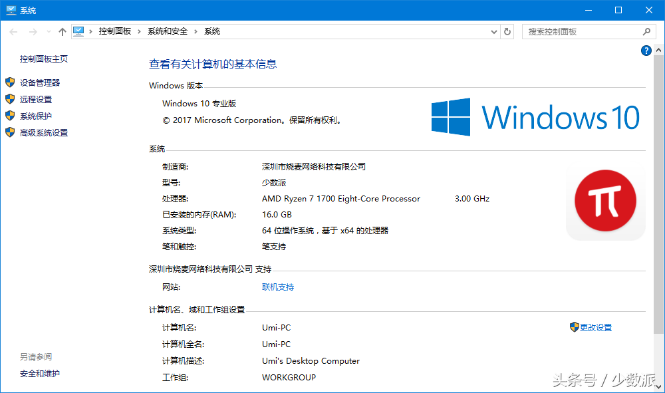Click the back navigation arrow
Viewport: 665px width, 393px height.
click(14, 31)
